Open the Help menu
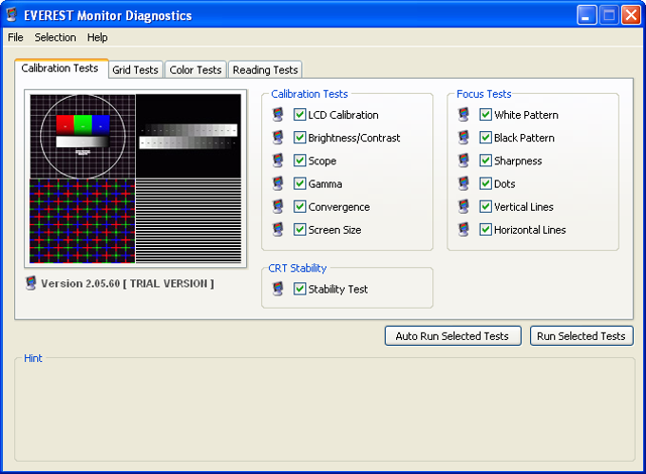646x474 pixels. pos(97,37)
